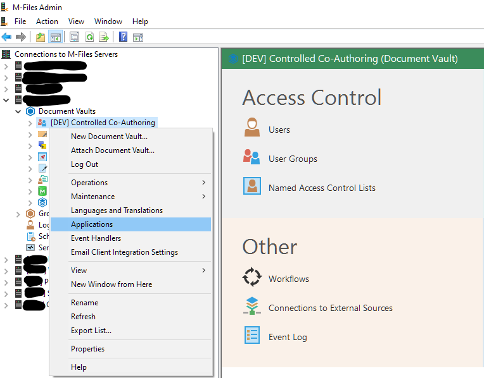484x378 pixels.
Task: Click the Ser... activity monitor icon in tree
Action: [30, 247]
